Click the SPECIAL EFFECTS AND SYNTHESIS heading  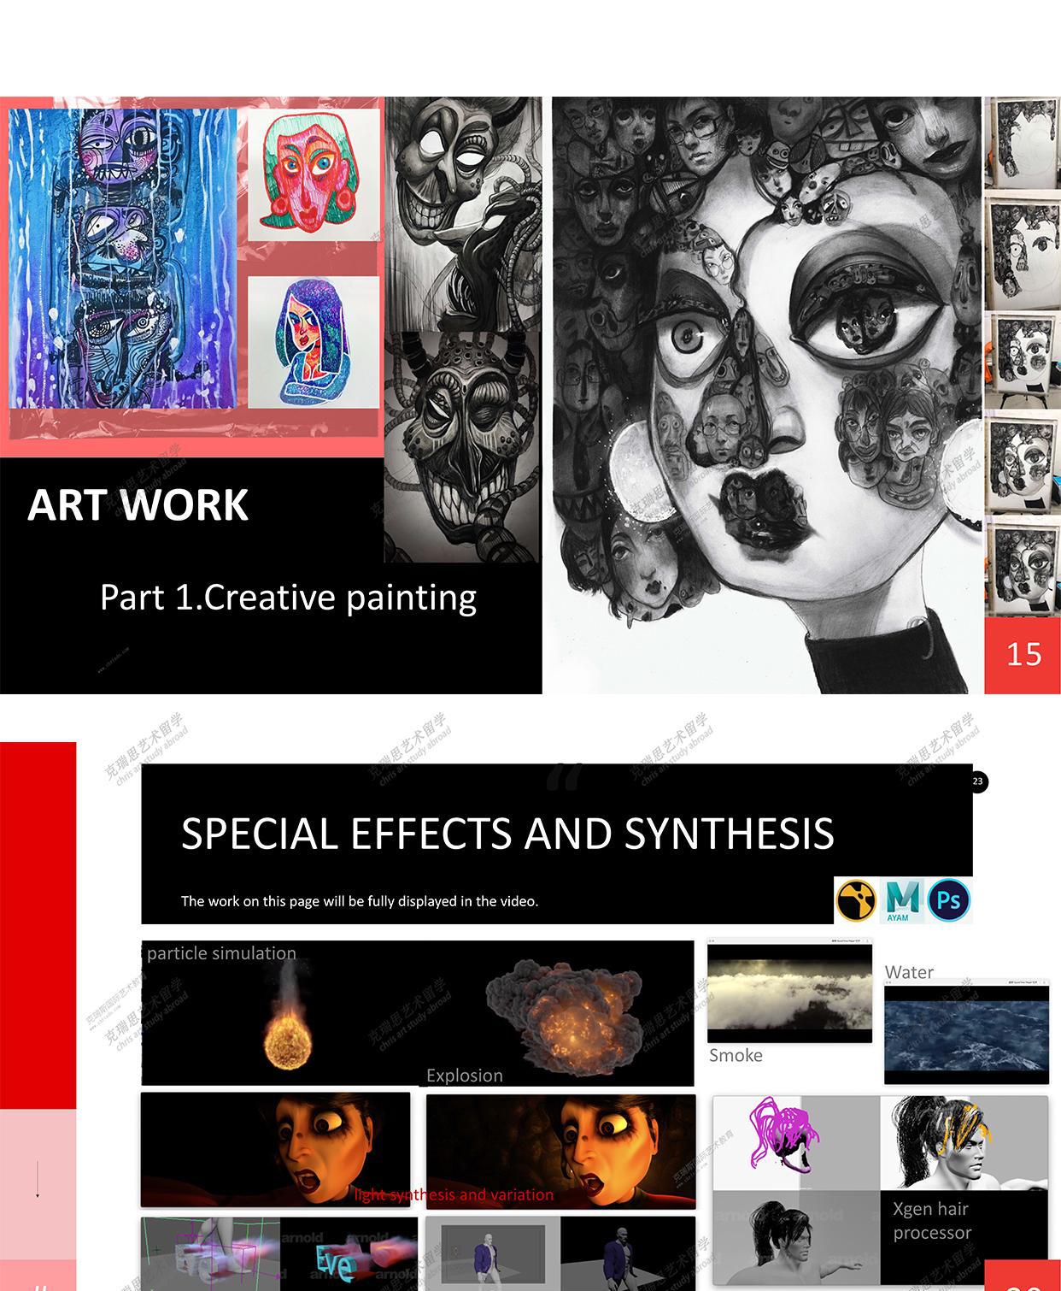tap(507, 834)
